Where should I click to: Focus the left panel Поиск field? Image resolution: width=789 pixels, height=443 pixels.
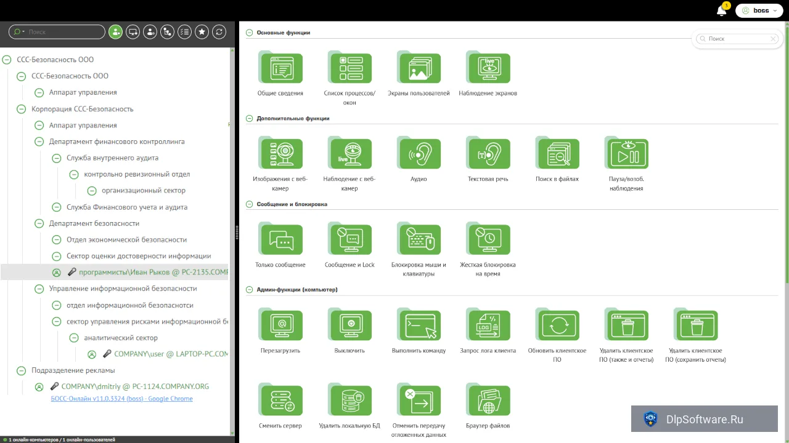point(57,32)
